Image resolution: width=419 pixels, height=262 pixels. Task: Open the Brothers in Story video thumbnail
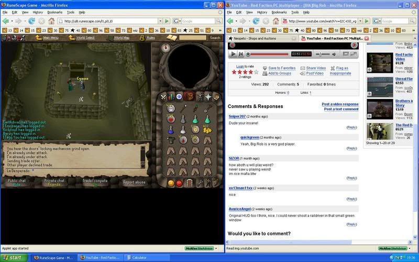[x=379, y=109]
